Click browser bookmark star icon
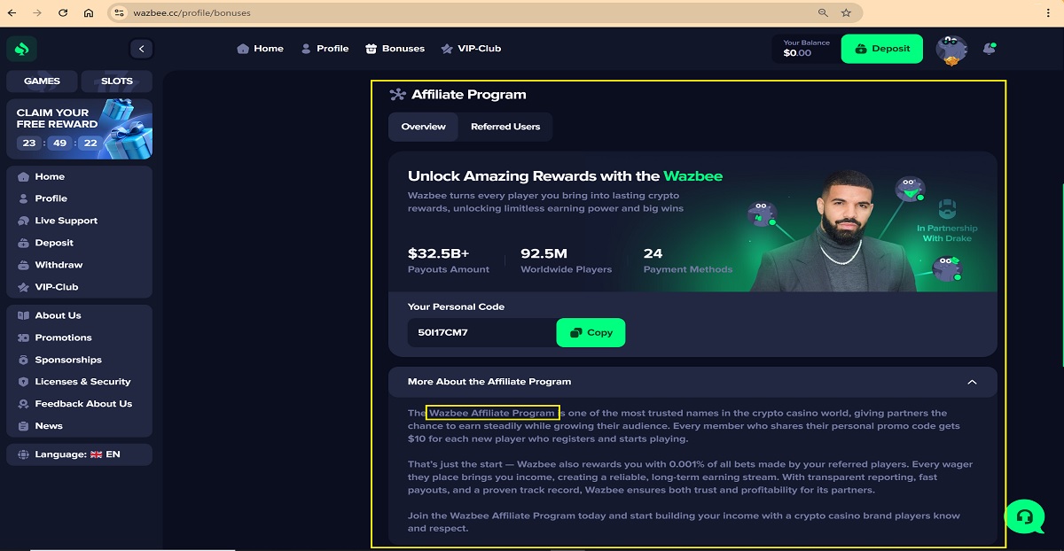Screen dimensions: 1064x551 pos(846,13)
